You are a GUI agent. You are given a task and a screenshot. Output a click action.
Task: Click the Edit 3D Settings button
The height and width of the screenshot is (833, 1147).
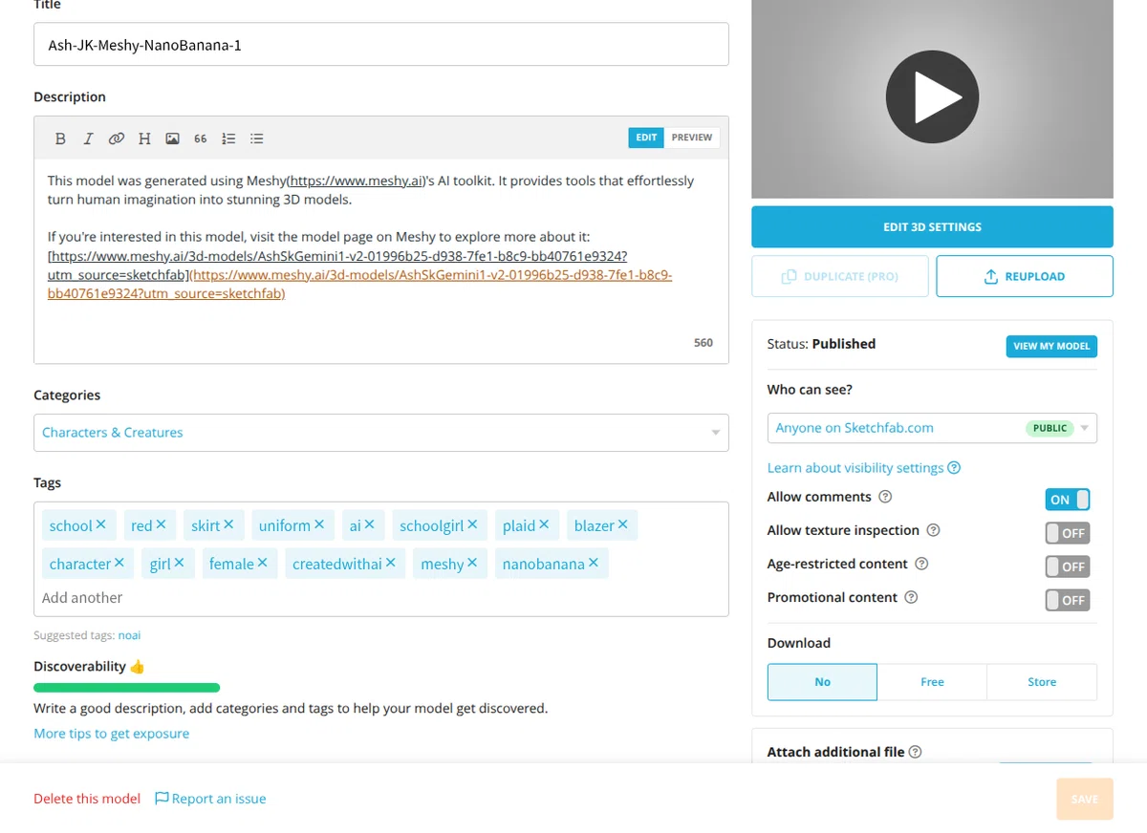(x=932, y=227)
